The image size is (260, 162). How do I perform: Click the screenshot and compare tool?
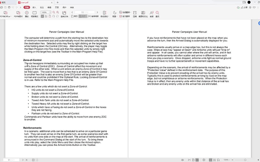143,14
